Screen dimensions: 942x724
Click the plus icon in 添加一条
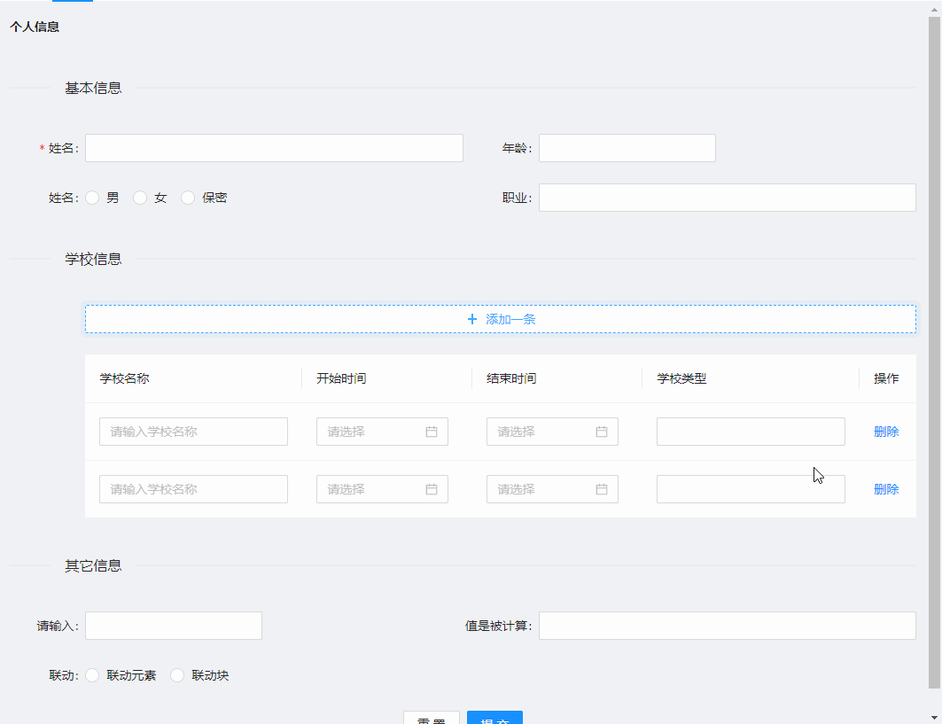coord(472,319)
